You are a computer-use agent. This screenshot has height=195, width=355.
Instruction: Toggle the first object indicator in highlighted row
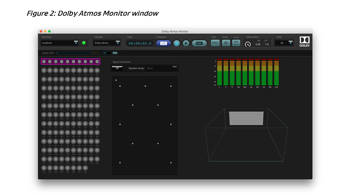44,62
